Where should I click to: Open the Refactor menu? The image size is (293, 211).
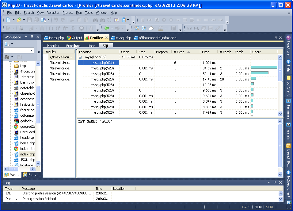53,13
